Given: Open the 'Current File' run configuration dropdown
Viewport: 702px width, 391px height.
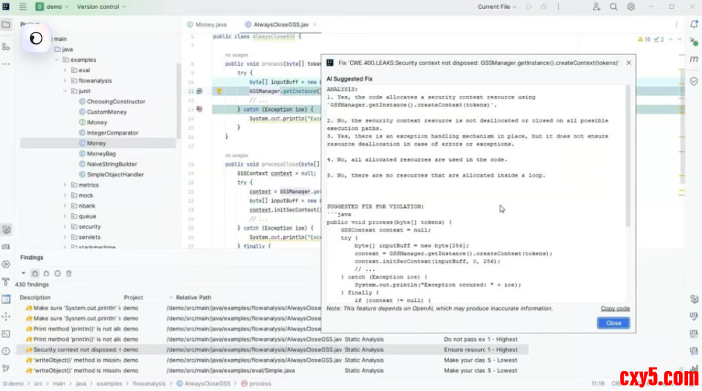Looking at the screenshot, I should click(498, 7).
